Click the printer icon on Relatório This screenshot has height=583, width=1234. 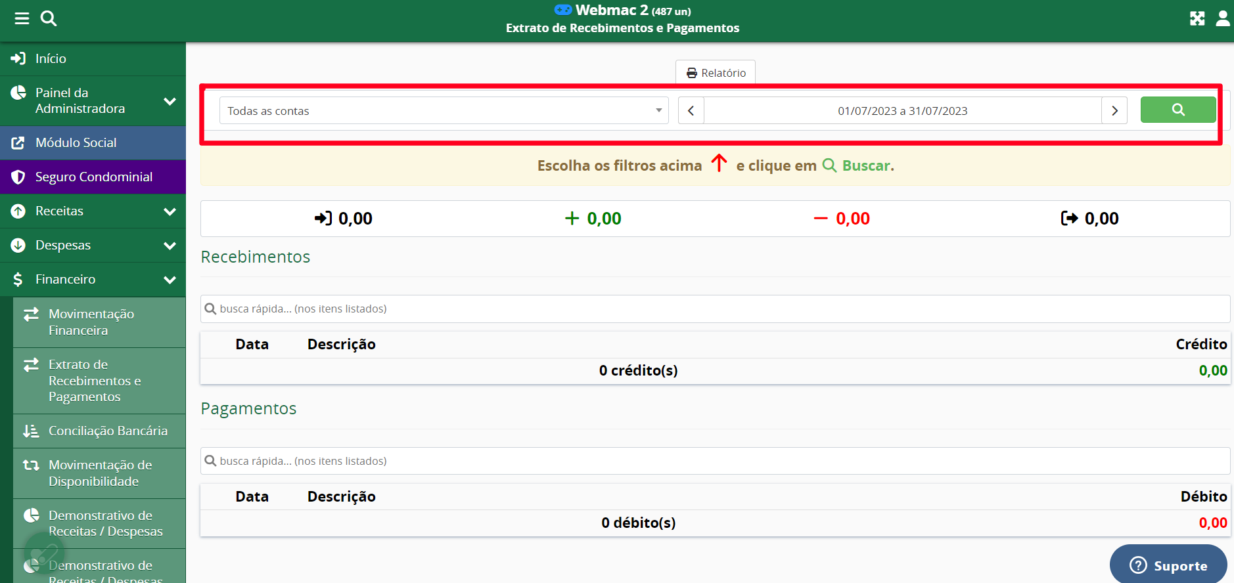[x=692, y=73]
